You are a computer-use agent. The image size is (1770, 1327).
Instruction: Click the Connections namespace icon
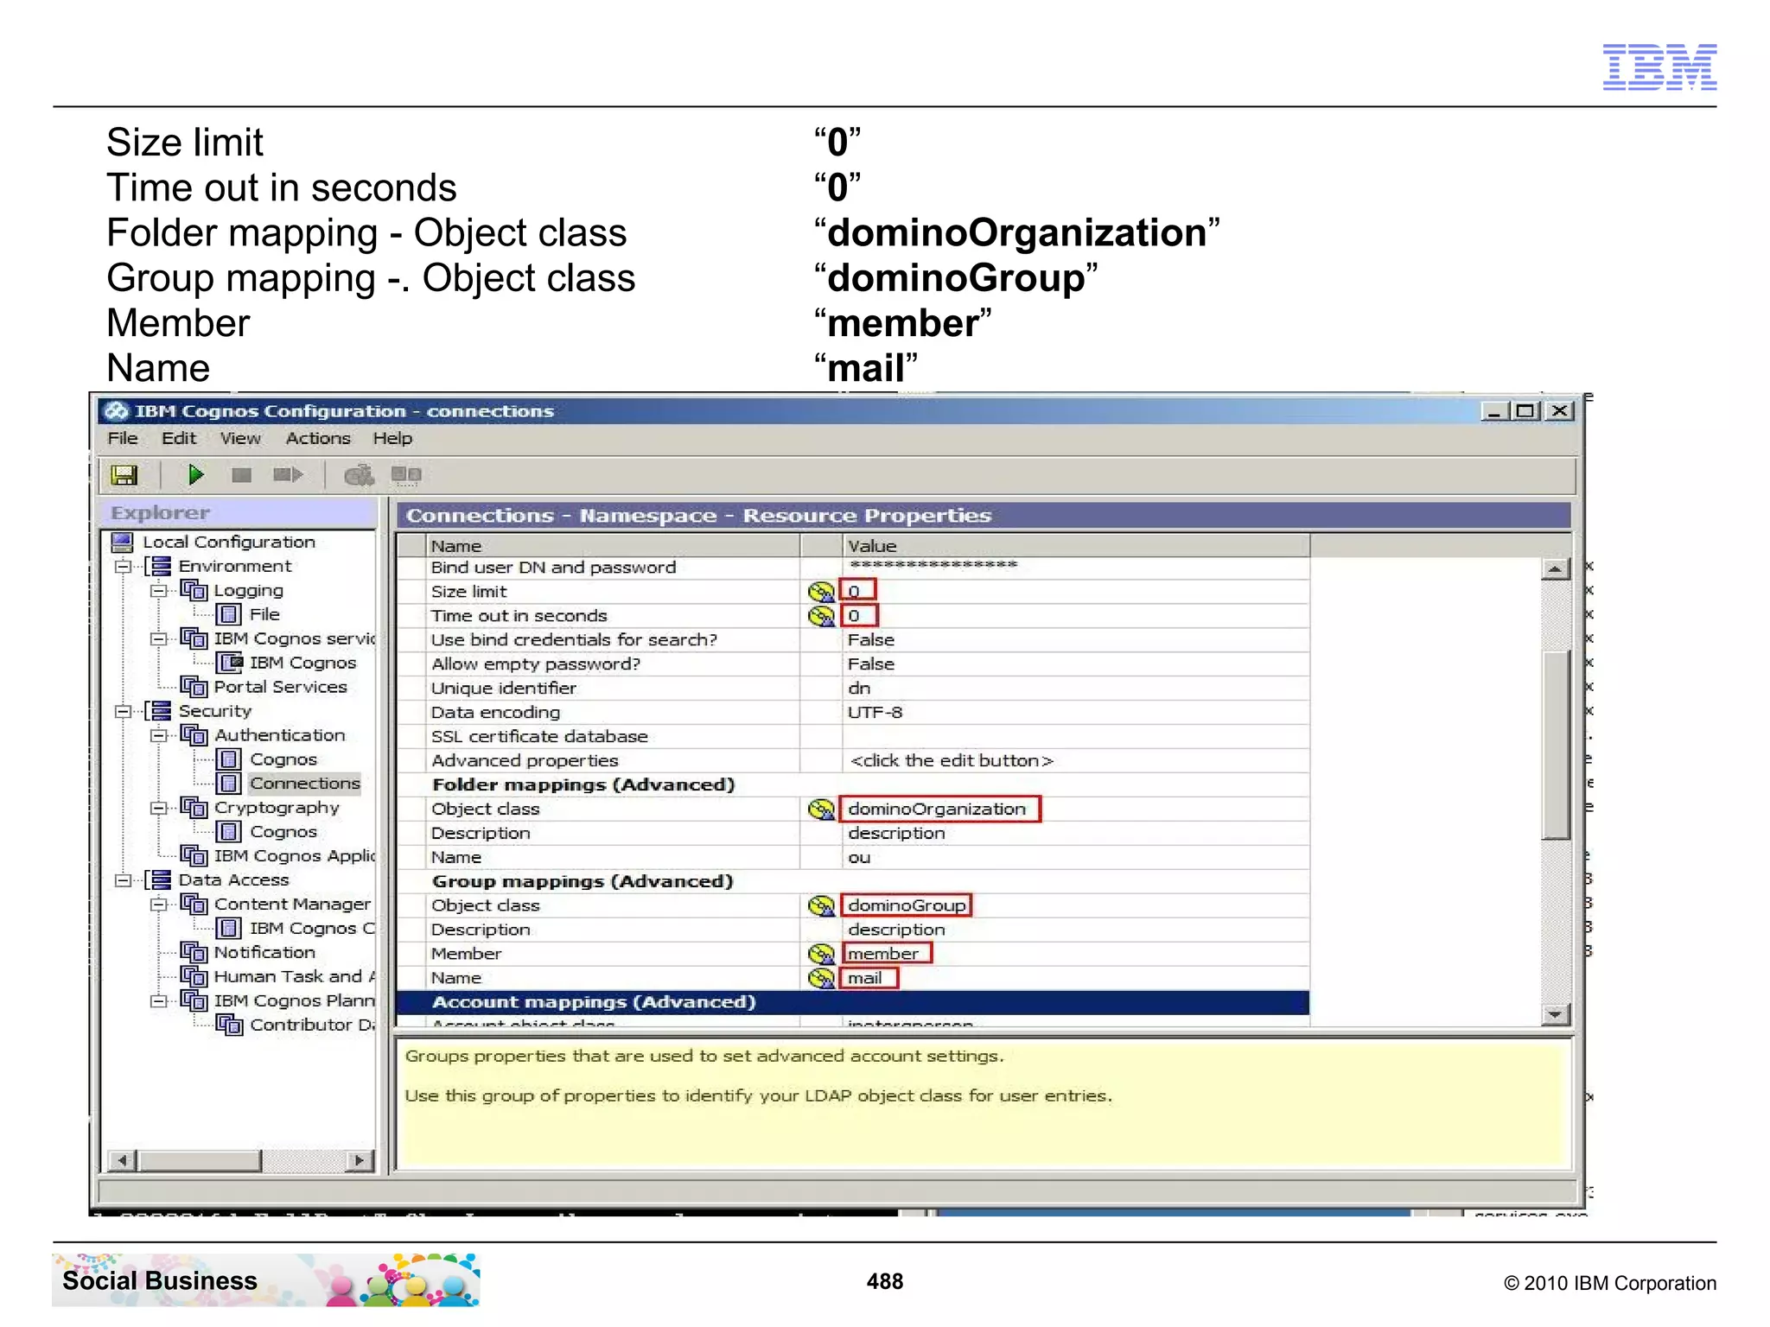click(x=229, y=784)
